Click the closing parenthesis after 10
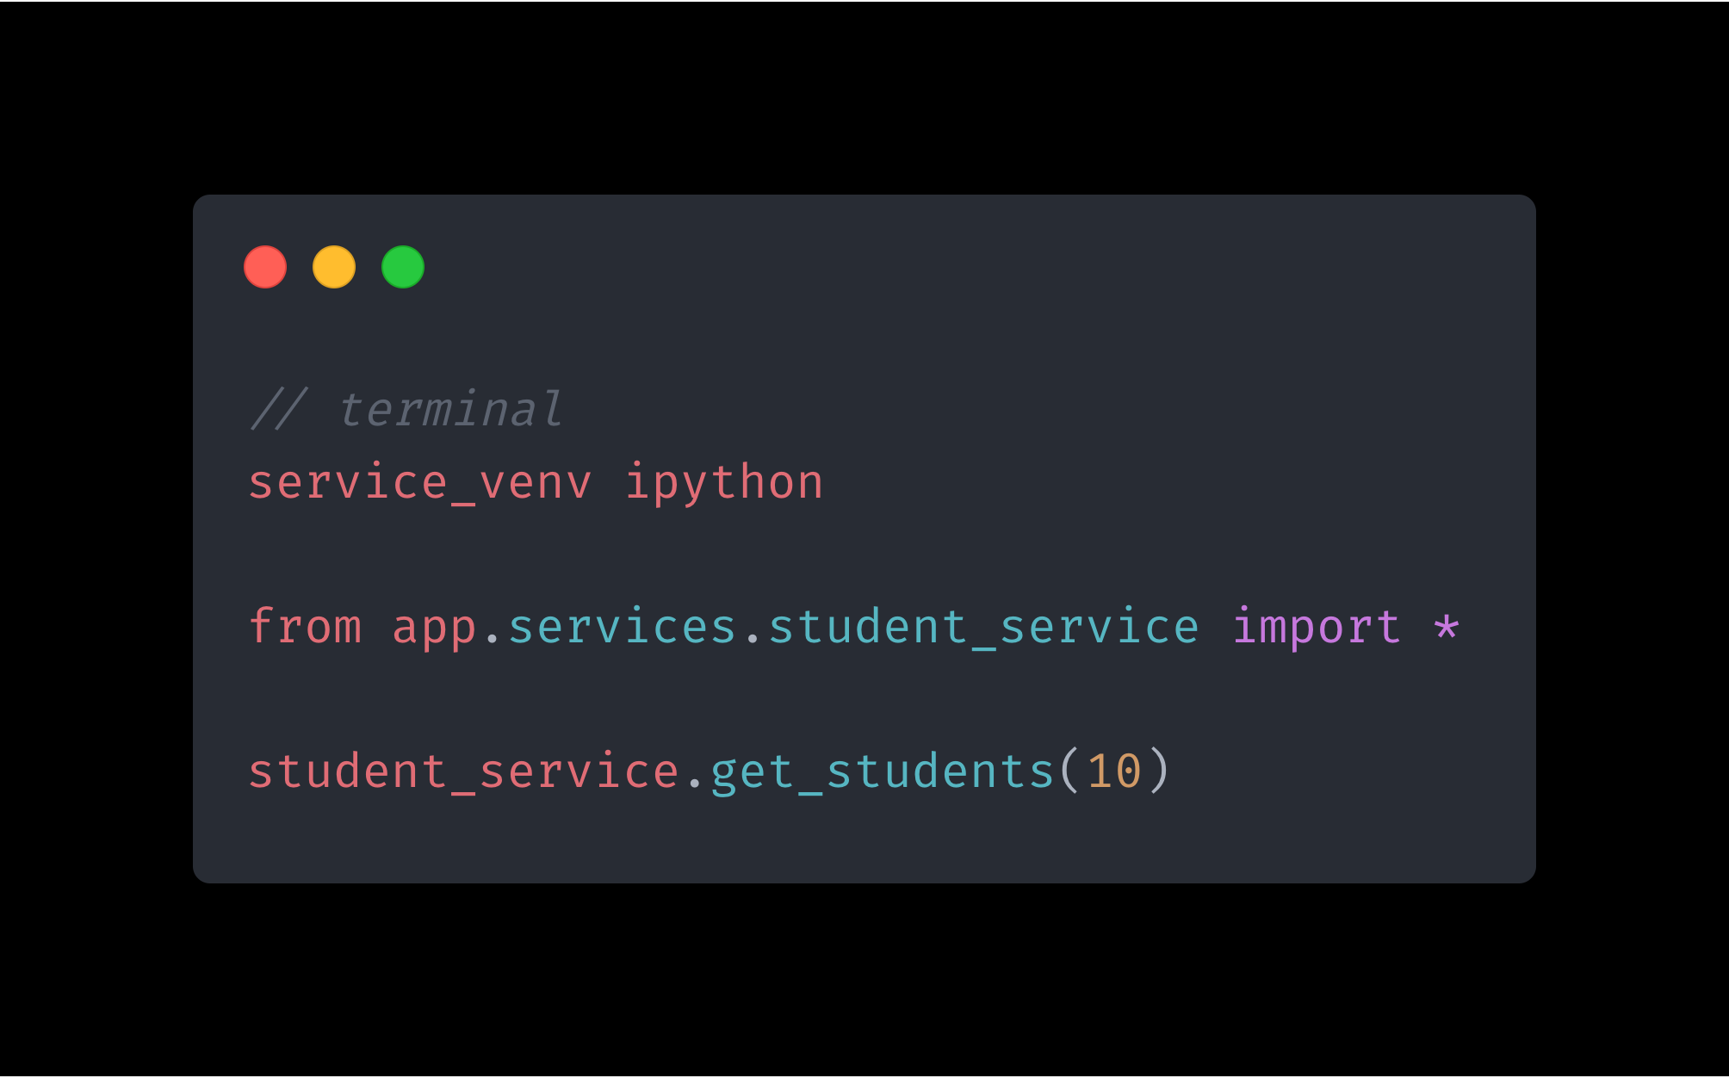Image resolution: width=1729 pixels, height=1078 pixels. point(1159,771)
